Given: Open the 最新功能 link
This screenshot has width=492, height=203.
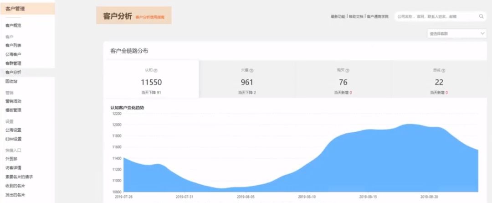Looking at the screenshot, I should click(338, 16).
